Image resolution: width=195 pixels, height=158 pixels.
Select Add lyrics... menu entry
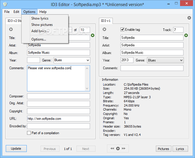point(40,31)
